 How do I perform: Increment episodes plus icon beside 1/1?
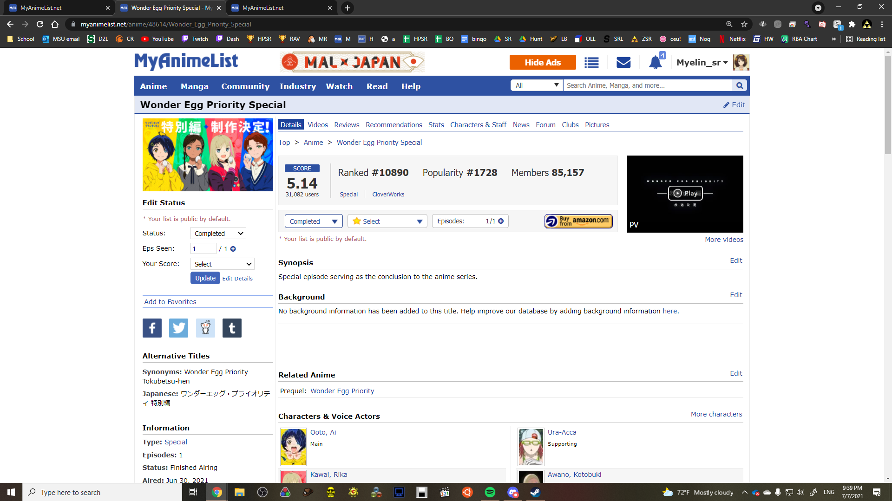click(x=501, y=221)
